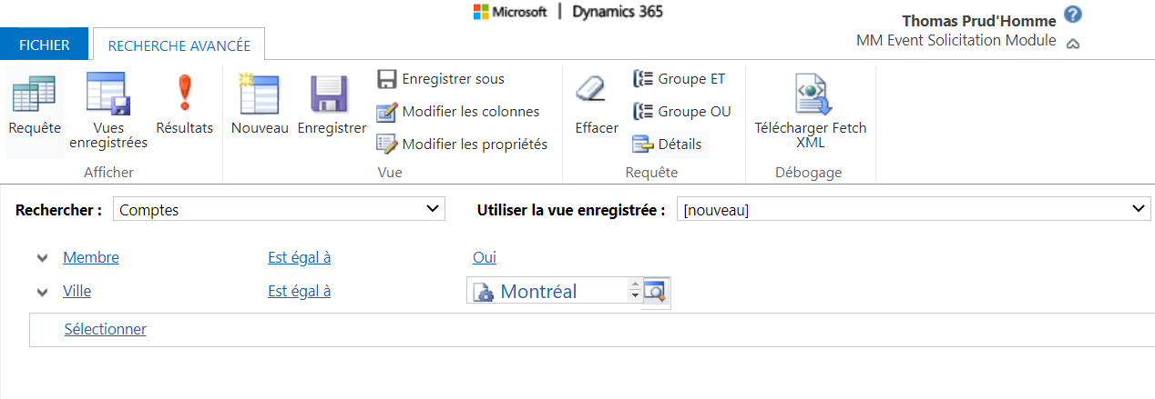Open the help question mark icon
The image size is (1155, 399).
1073,15
